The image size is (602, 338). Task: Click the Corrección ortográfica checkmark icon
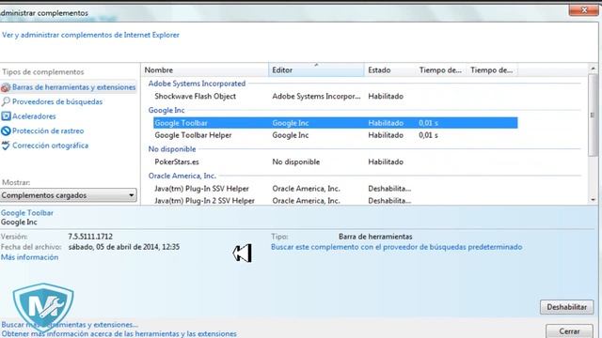coord(6,146)
